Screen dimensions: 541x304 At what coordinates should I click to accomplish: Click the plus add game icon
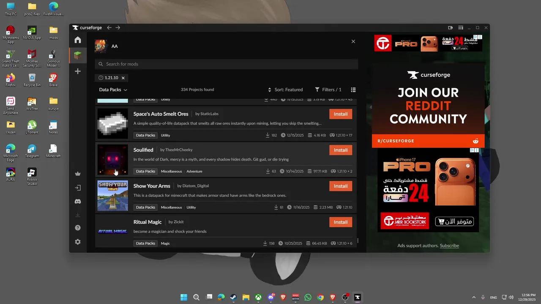point(78,71)
